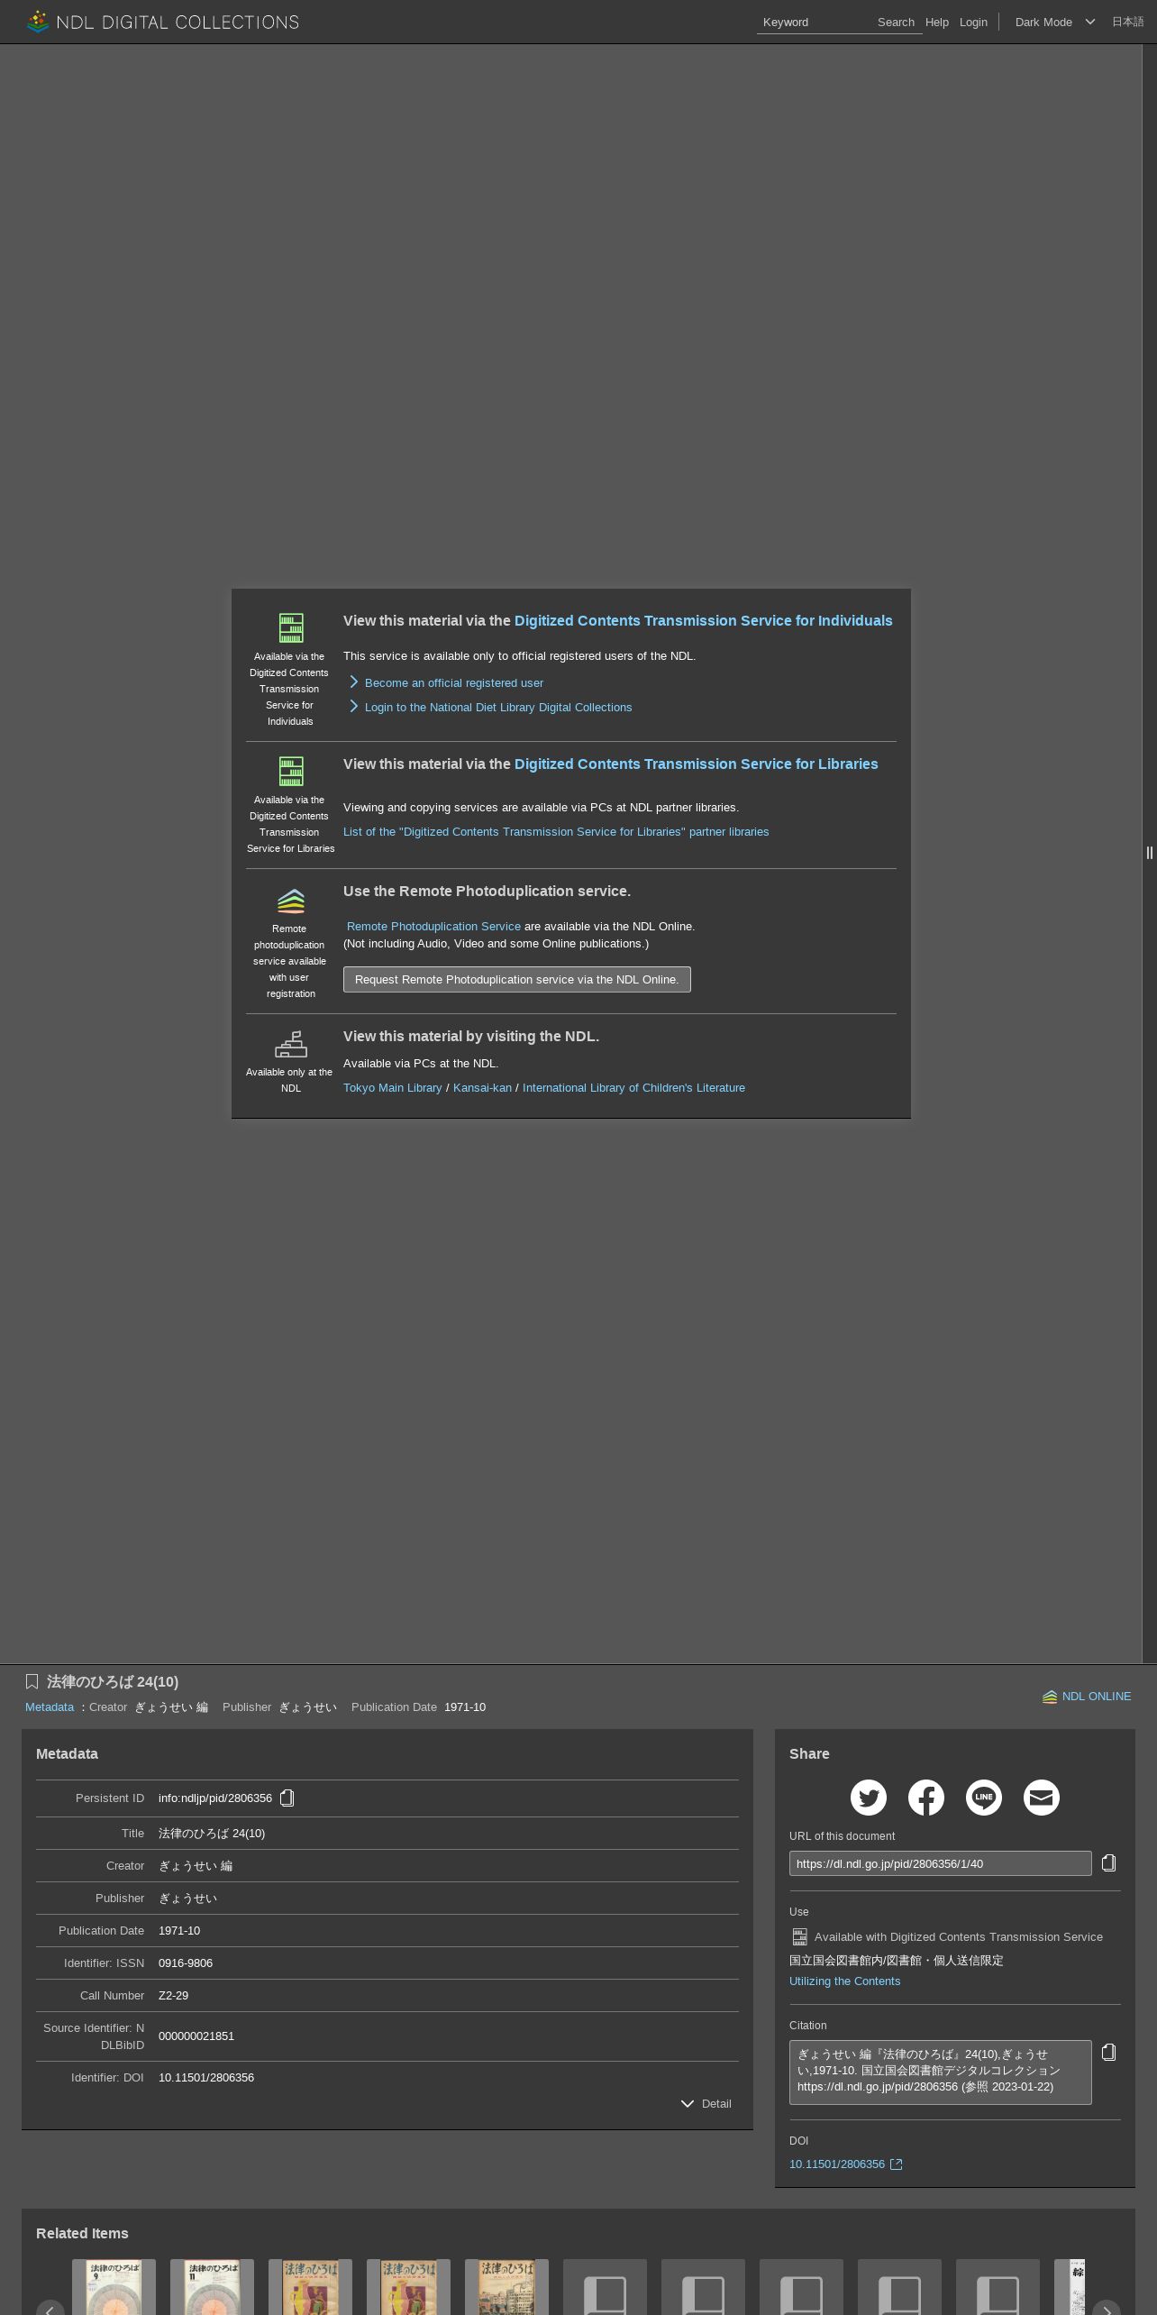Share on Twitter
This screenshot has height=2315, width=1157.
[x=869, y=1798]
